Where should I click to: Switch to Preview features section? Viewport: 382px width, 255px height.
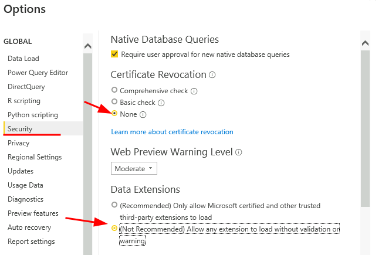33,213
